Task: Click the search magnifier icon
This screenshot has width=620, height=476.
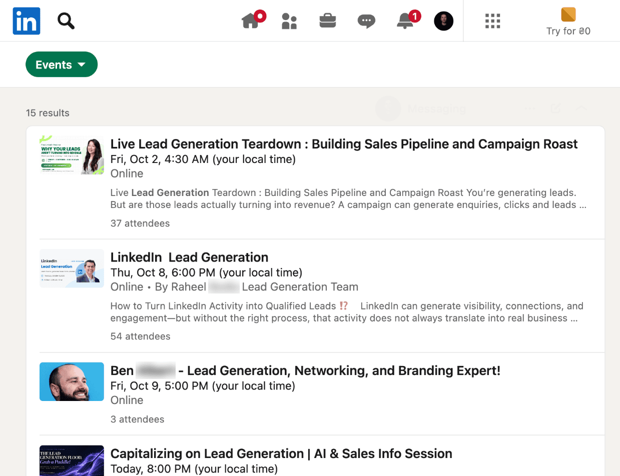Action: coord(66,21)
